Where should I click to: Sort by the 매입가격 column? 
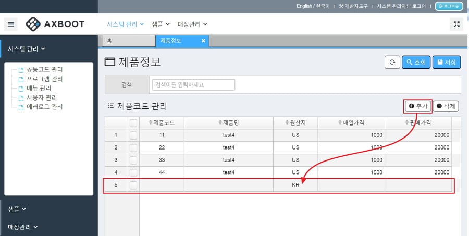point(351,122)
